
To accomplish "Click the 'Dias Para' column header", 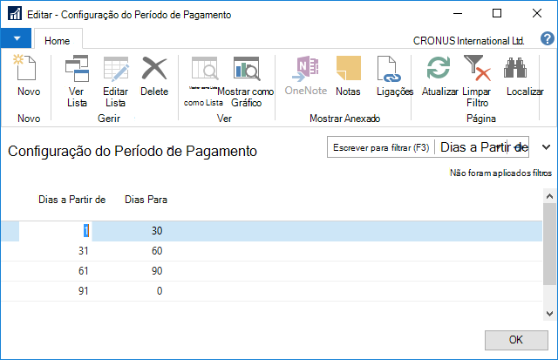I will coord(146,200).
